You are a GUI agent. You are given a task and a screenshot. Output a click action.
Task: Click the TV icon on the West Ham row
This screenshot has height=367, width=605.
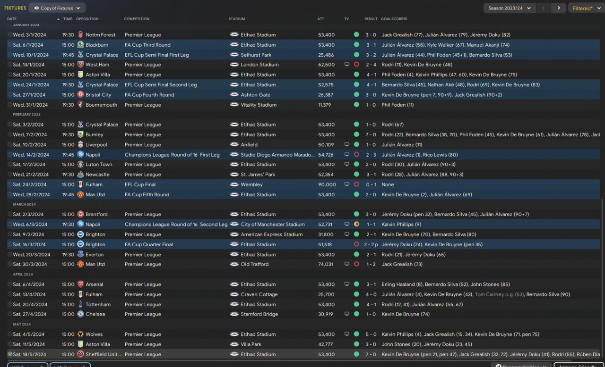[x=347, y=65]
